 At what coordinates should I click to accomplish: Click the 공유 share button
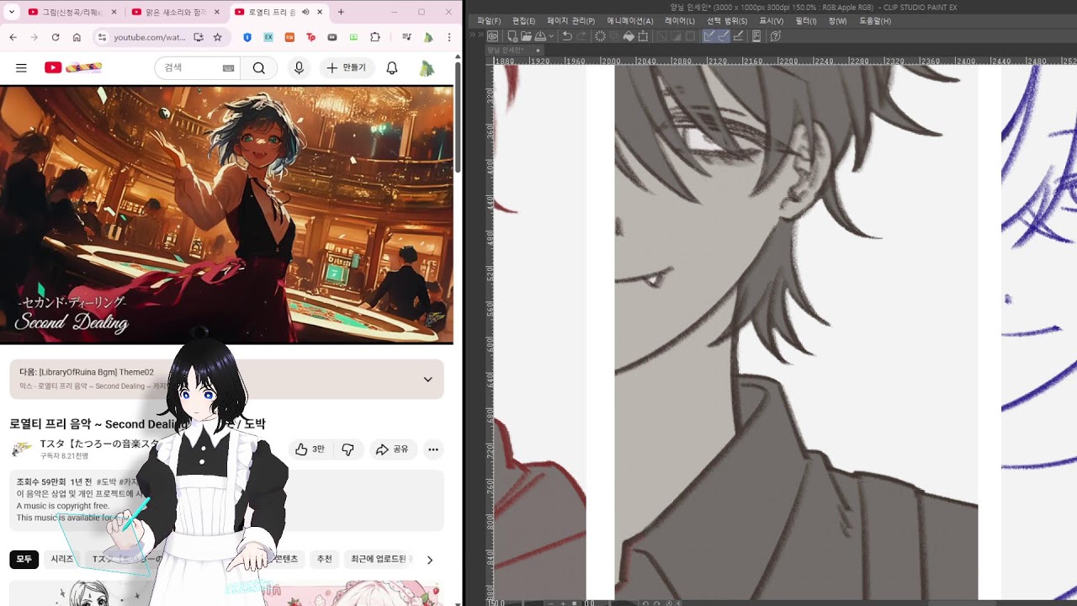tap(392, 449)
